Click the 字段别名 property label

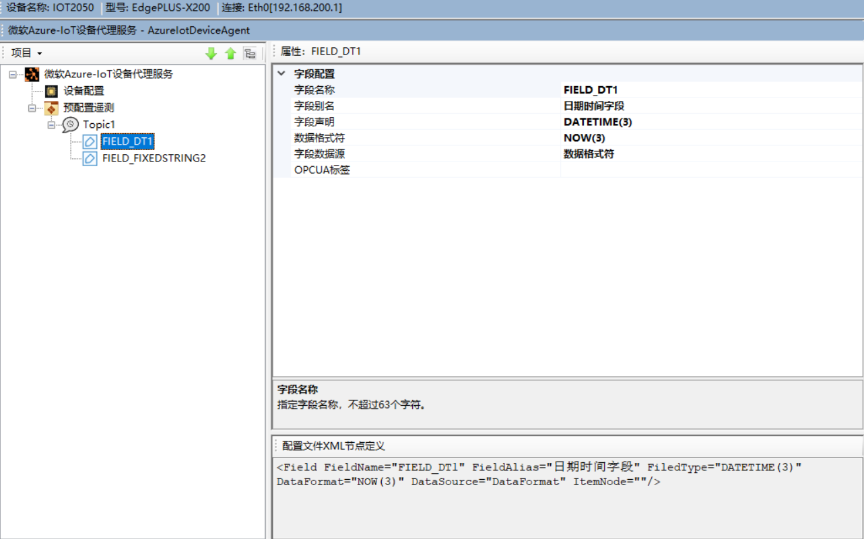pyautogui.click(x=314, y=106)
